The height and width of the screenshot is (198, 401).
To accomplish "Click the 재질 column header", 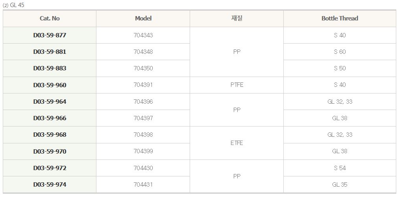I will click(x=237, y=18).
